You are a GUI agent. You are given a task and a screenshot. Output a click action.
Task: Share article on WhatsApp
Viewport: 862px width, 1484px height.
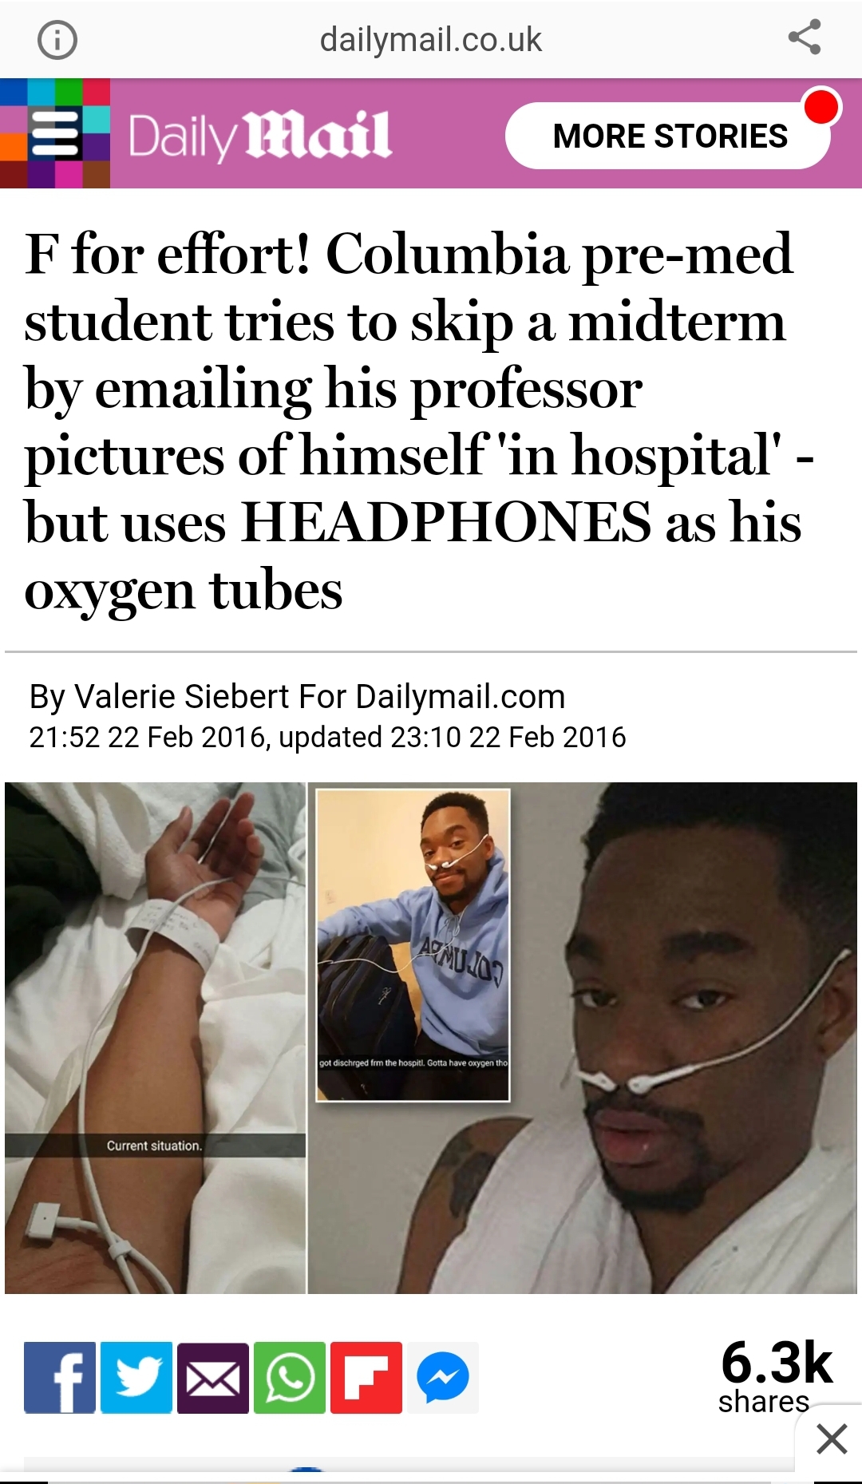coord(290,1377)
